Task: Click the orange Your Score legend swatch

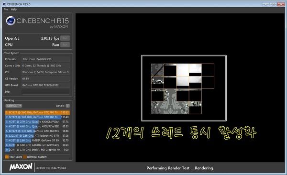Action: point(7,157)
